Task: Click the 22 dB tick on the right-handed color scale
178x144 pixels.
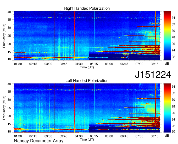Action: pyautogui.click(x=173, y=57)
